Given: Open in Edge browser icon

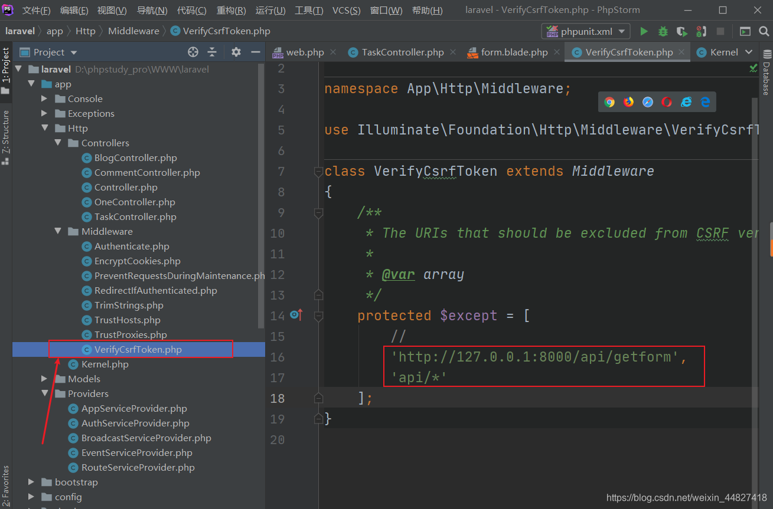Looking at the screenshot, I should 705,102.
